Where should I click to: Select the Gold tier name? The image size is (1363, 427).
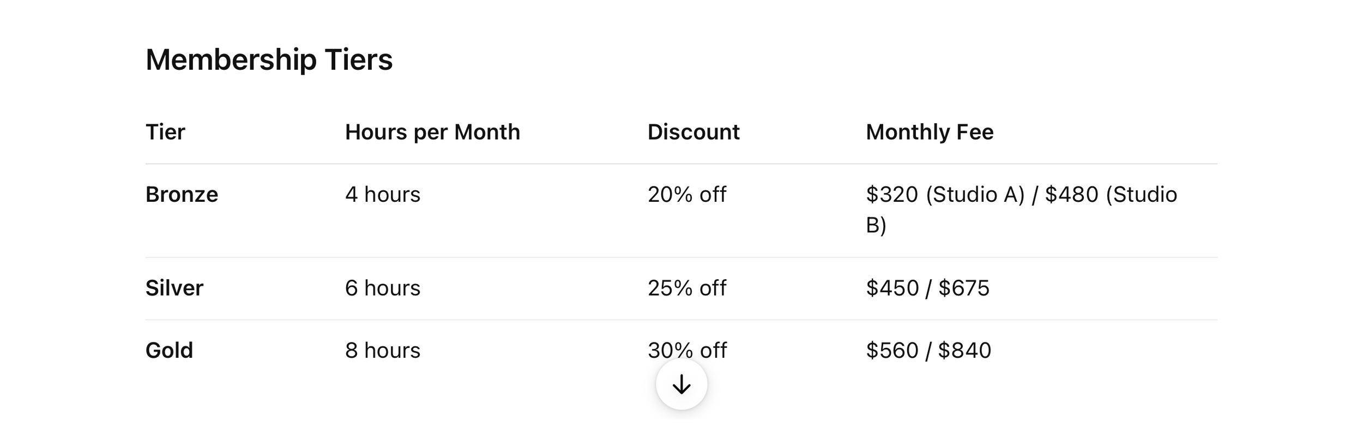(x=169, y=350)
